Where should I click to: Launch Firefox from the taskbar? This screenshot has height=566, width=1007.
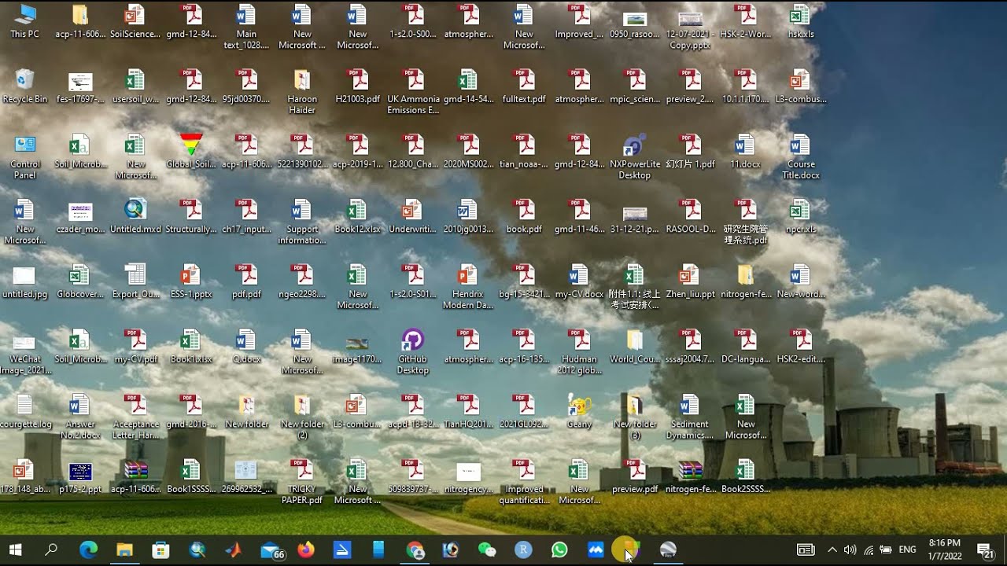click(x=306, y=549)
